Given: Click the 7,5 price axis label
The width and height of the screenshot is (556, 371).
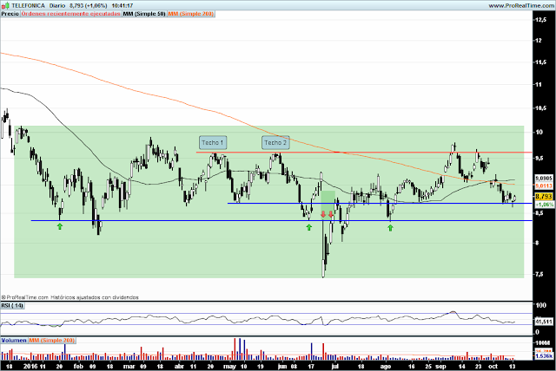Looking at the screenshot, I should click(x=540, y=275).
